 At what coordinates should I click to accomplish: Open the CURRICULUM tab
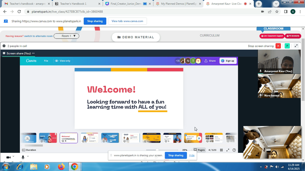coord(210,36)
